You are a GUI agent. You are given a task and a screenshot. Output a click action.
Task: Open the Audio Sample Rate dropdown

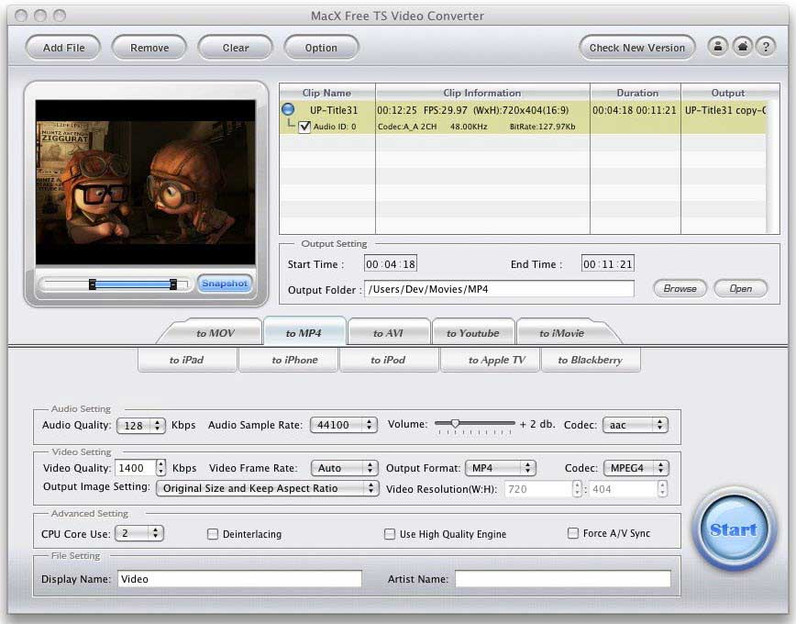[x=344, y=425]
